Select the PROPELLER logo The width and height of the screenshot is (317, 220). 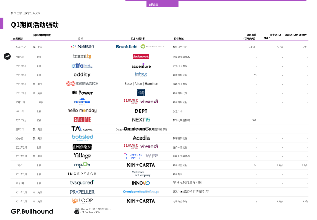click(x=82, y=192)
